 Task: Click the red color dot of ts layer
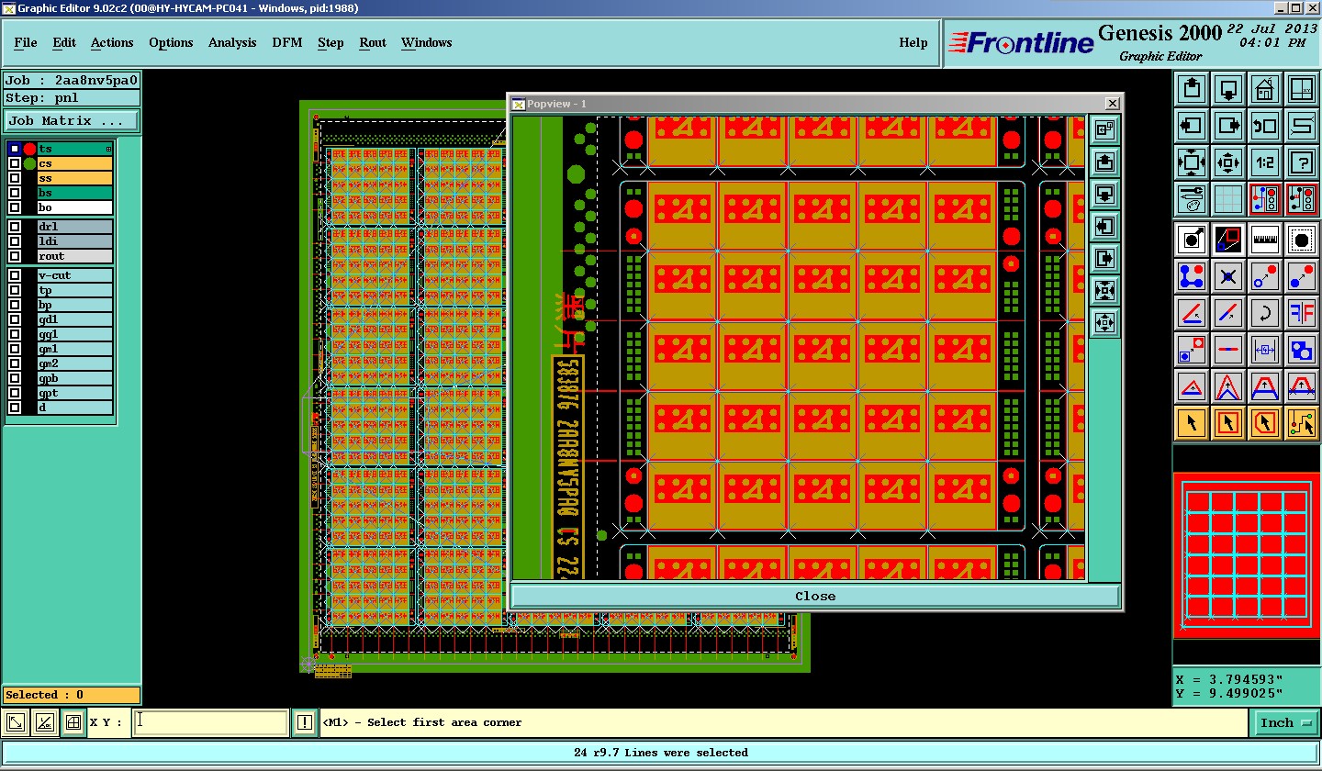tap(29, 149)
